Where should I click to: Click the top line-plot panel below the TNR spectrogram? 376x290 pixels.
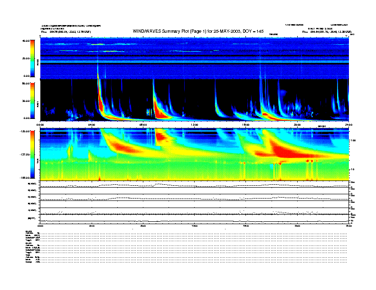(195, 184)
